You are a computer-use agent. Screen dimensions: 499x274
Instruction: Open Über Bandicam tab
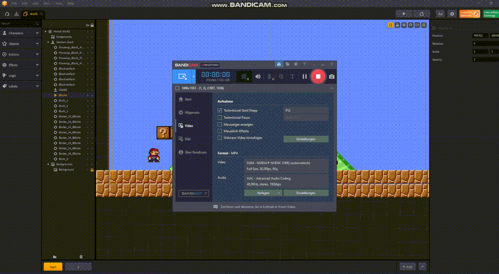click(194, 152)
